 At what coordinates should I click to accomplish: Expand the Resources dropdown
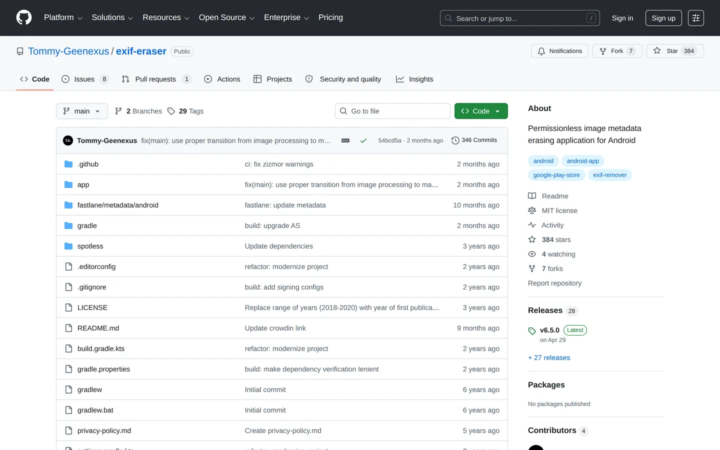[166, 17]
